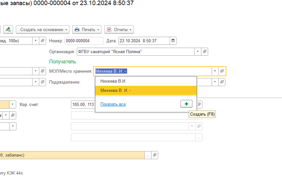Click the 'Кор. счет' field showing 105.00
This screenshot has width=282, height=190.
tap(83, 105)
